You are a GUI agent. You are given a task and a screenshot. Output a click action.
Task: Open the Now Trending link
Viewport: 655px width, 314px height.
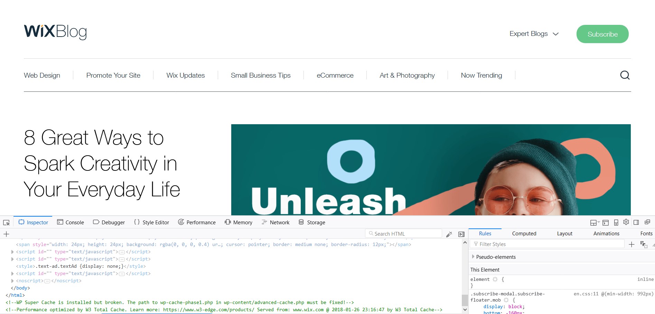[481, 75]
